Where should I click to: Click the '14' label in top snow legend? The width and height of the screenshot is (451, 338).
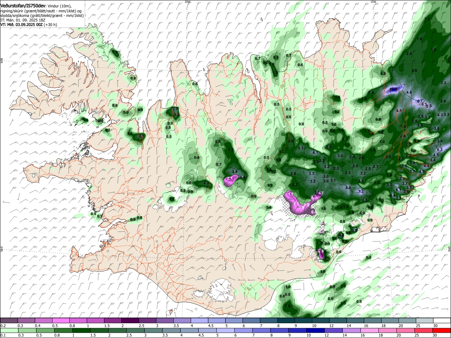[x=348, y=326]
